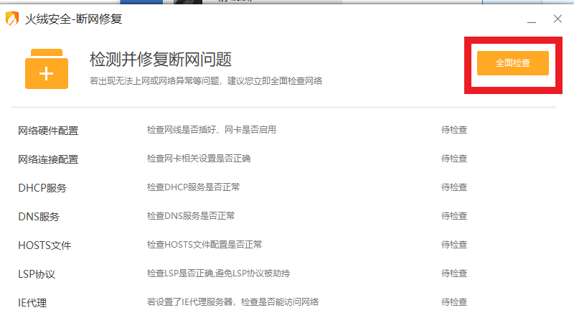Select the 网络连接配置 check item
The width and height of the screenshot is (574, 323).
[48, 159]
